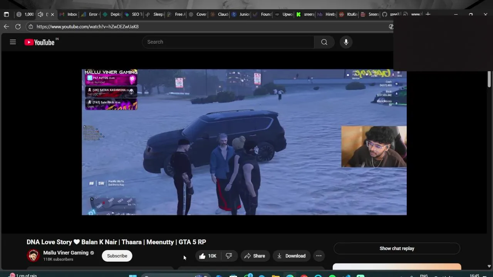Open the Windows Start button
Image resolution: width=493 pixels, height=277 pixels.
tap(133, 276)
